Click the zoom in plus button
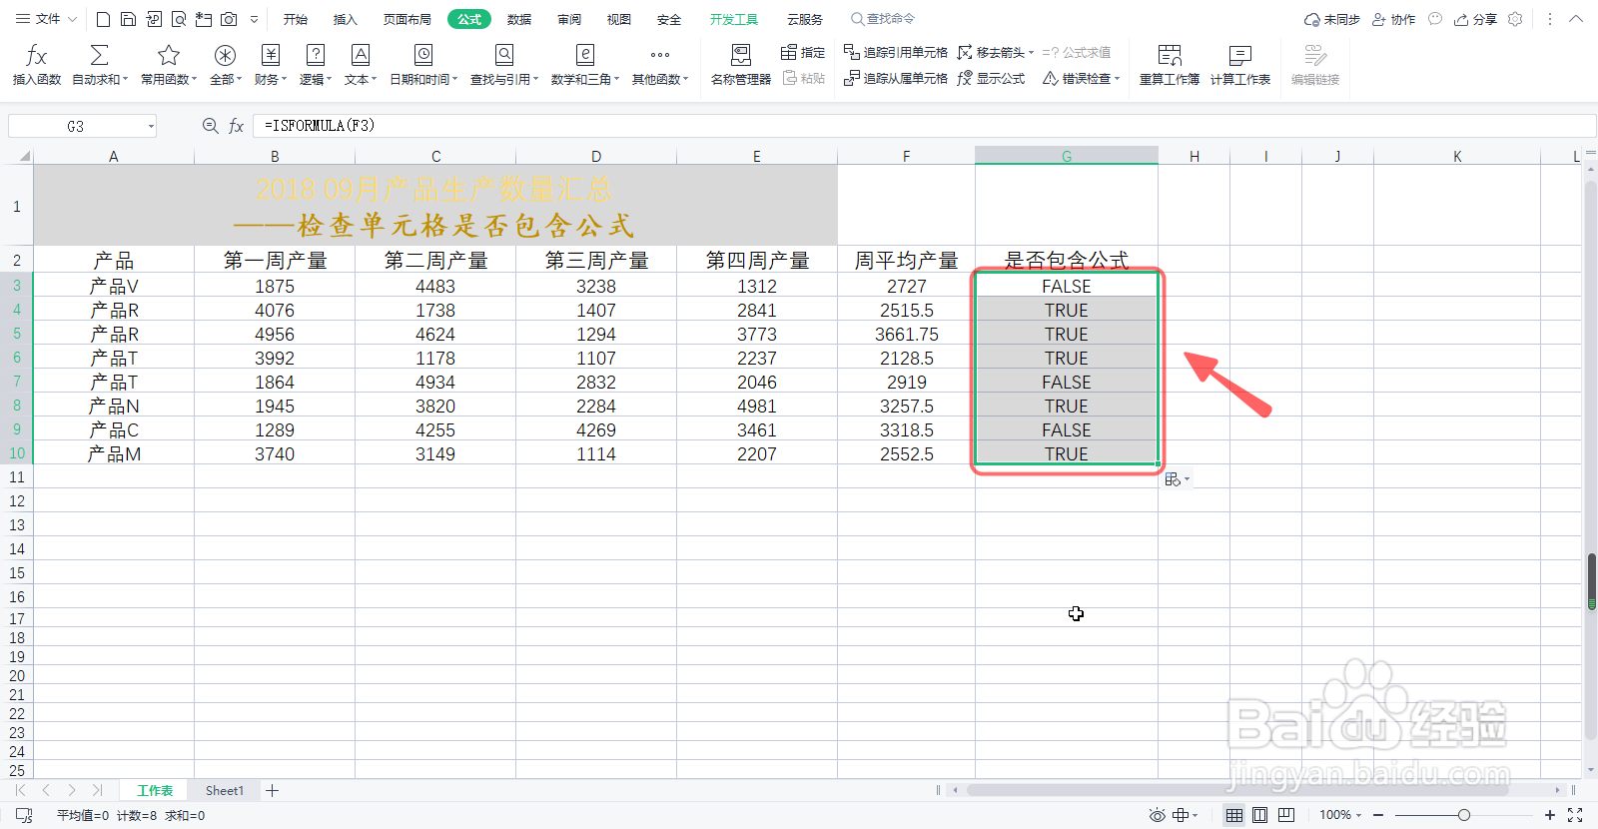The height and width of the screenshot is (829, 1598). pos(1550,815)
